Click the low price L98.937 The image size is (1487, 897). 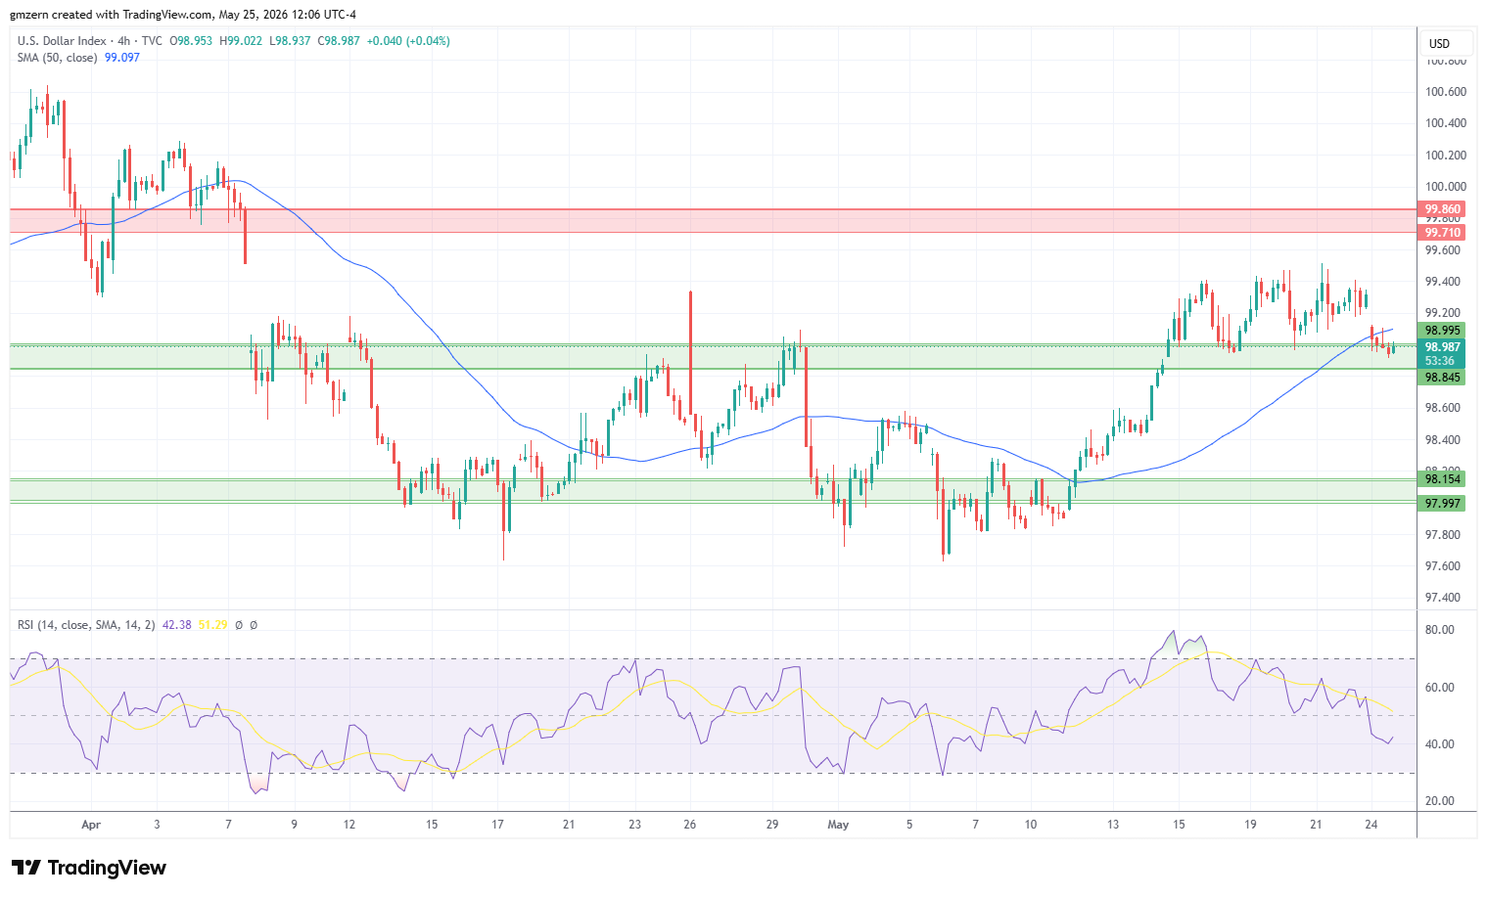click(x=290, y=41)
